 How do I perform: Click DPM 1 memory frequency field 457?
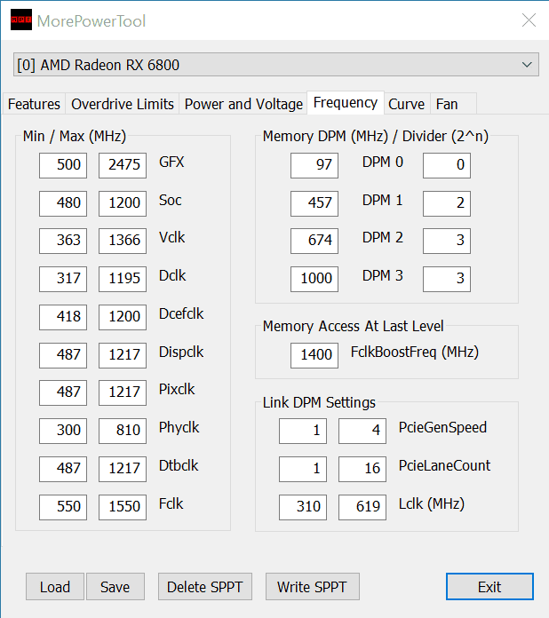[x=314, y=203]
